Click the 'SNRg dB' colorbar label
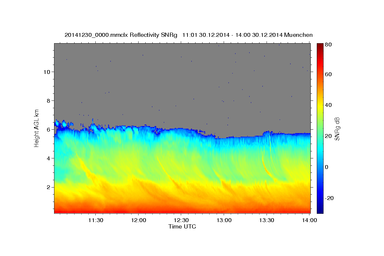This screenshot has width=384, height=256. pyautogui.click(x=337, y=129)
